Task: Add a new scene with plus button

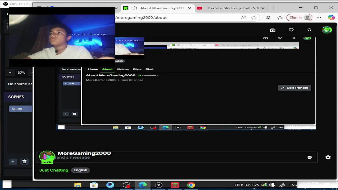Action: click(13, 161)
